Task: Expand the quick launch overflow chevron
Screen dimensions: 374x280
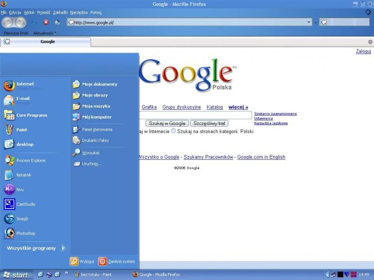Action: [66, 273]
